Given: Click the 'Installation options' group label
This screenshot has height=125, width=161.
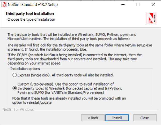Looking at the screenshot, I should (25, 69).
